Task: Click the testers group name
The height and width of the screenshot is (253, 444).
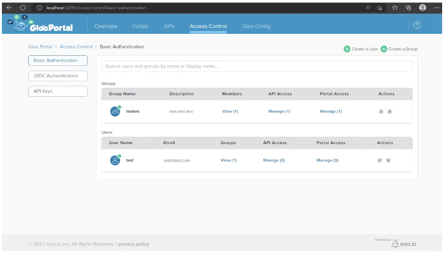Action: click(x=133, y=111)
